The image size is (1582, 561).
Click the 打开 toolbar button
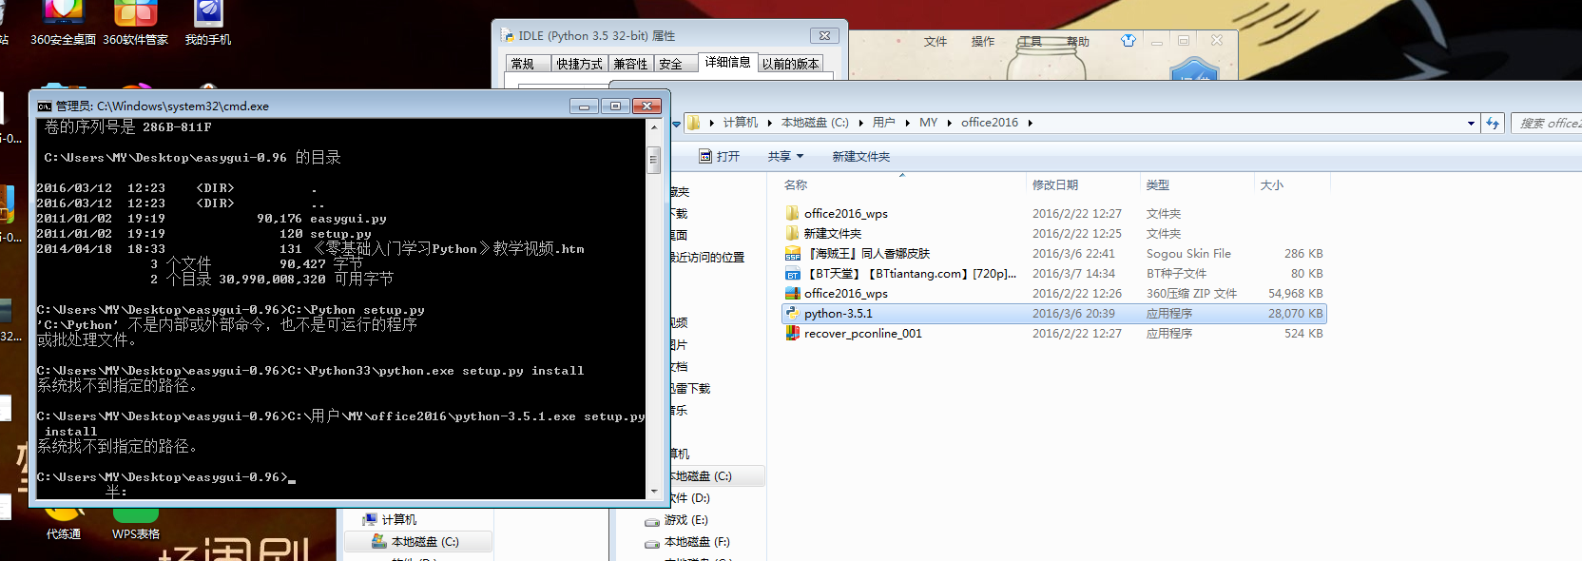coord(720,157)
